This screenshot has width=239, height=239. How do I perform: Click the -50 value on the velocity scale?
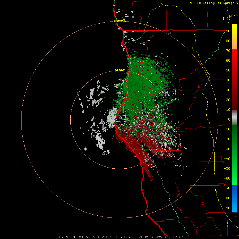227,169
